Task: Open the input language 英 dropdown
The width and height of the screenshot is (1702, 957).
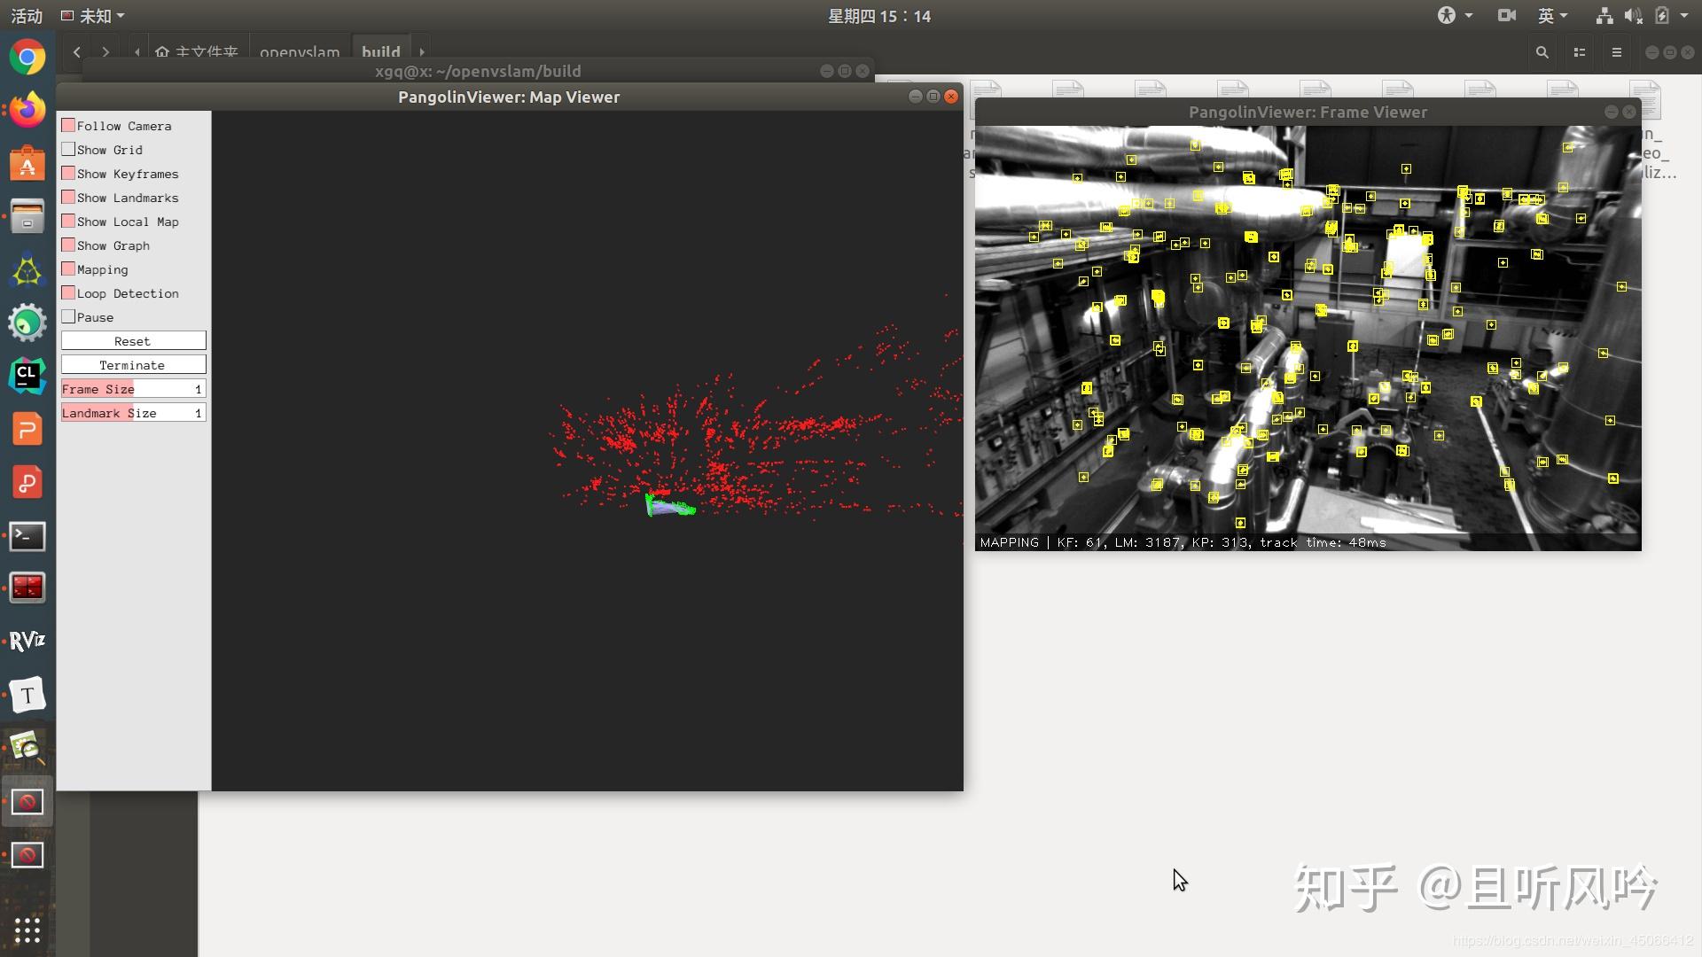Action: pyautogui.click(x=1552, y=16)
